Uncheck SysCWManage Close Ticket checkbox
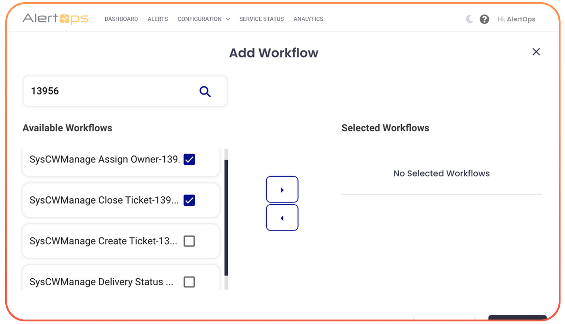Image resolution: width=565 pixels, height=324 pixels. [189, 200]
